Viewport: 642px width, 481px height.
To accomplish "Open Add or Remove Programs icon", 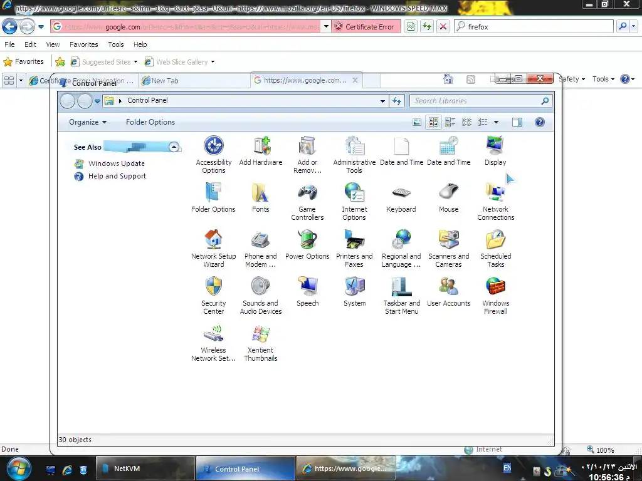I will coord(307,155).
